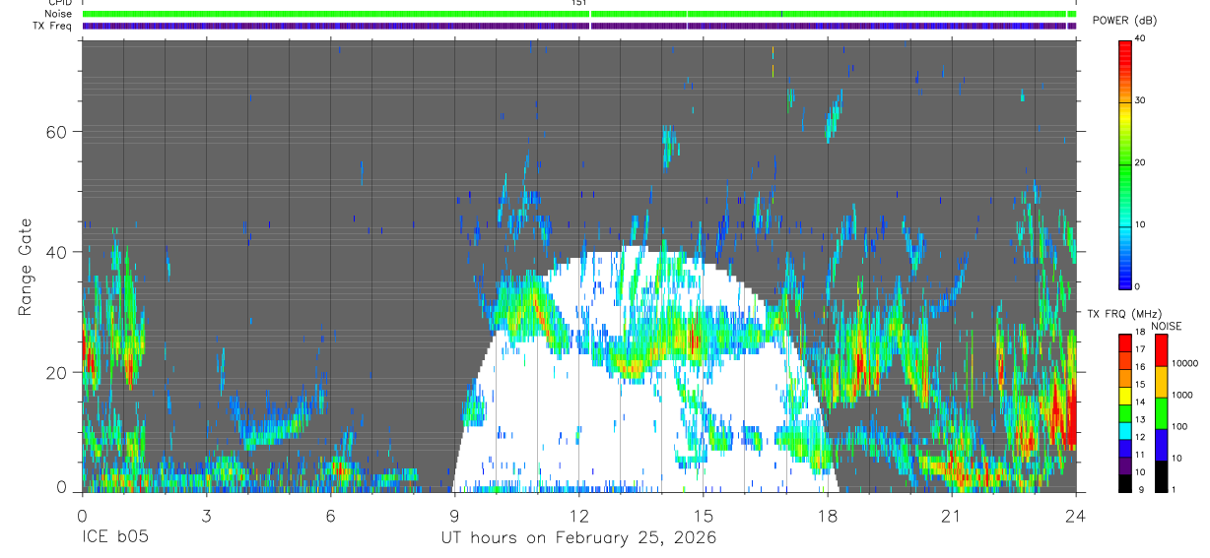
Task: Click the purple TX Freq strip above the plot
Action: [x=578, y=26]
